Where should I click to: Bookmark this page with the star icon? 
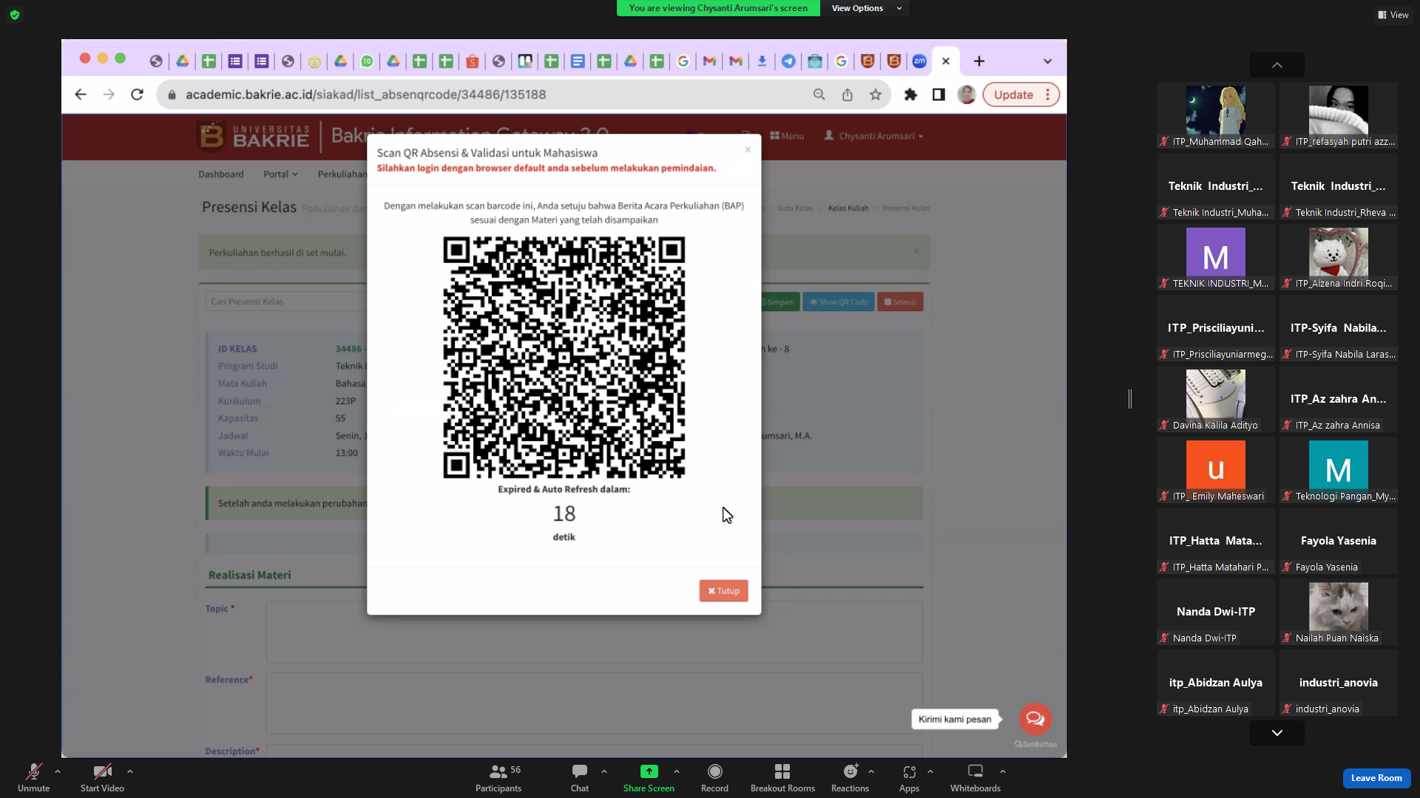[x=876, y=95]
